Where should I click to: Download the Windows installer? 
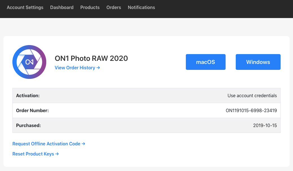[x=258, y=62]
